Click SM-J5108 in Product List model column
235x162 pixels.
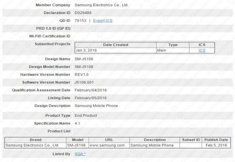pos(77,145)
